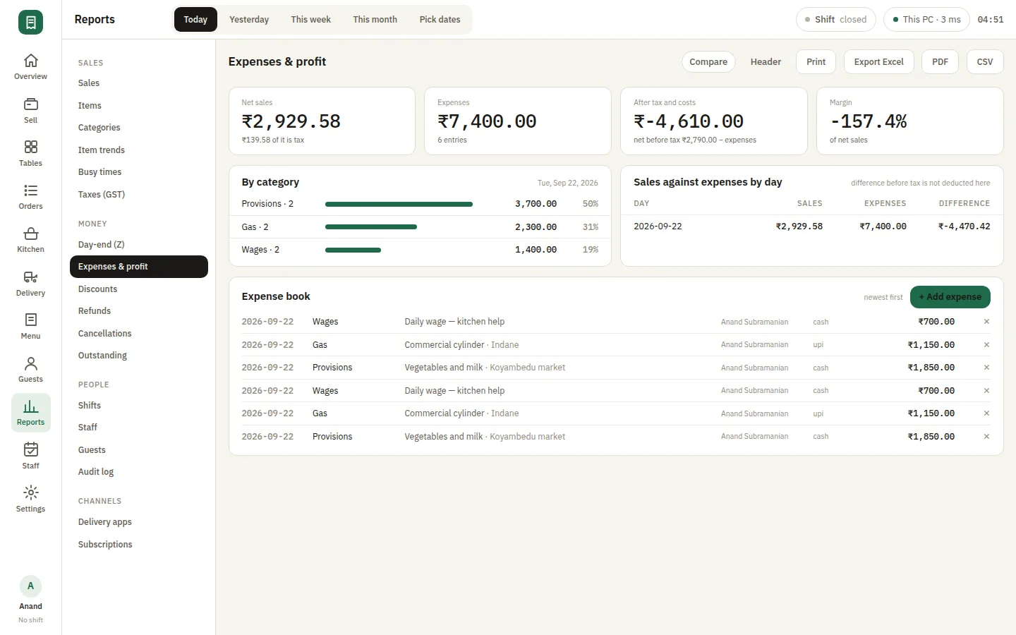The width and height of the screenshot is (1016, 635).
Task: Open the Settings gear icon
Action: tap(30, 500)
